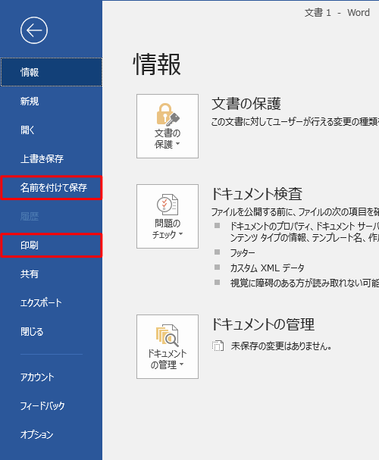Click the 文書 1 - Word window title
The image size is (379, 460).
click(337, 13)
